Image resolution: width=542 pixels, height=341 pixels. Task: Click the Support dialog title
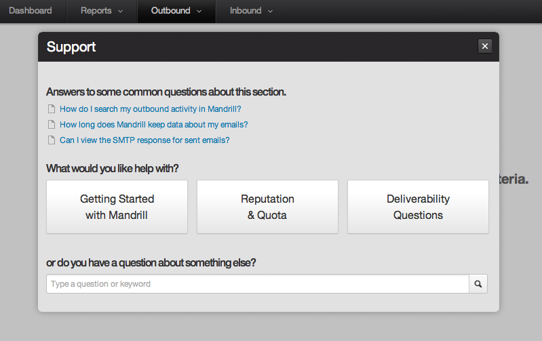point(71,47)
